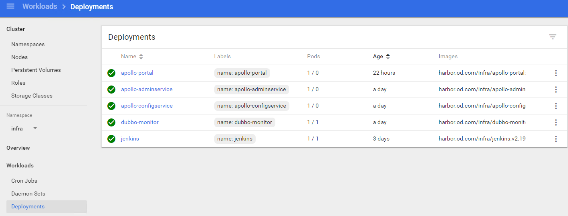The image size is (568, 216).
Task: Open three-dot menu for apollo-configservice
Action: (x=556, y=106)
